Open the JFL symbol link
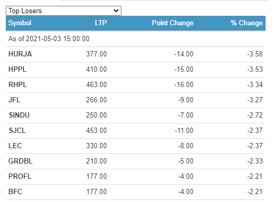The height and width of the screenshot is (202, 274). pos(14,100)
